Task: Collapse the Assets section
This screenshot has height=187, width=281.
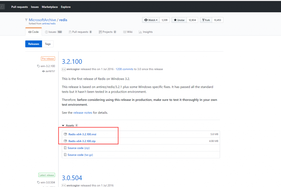Action: [x=68, y=125]
